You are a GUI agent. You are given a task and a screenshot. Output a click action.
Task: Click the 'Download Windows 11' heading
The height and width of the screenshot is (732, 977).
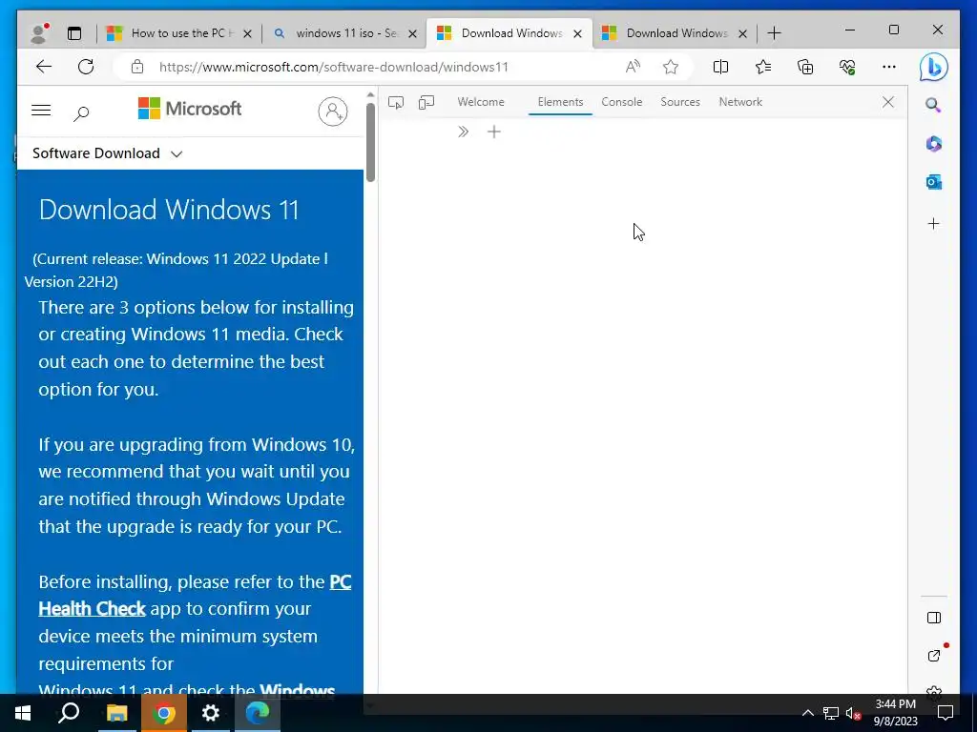pyautogui.click(x=169, y=210)
